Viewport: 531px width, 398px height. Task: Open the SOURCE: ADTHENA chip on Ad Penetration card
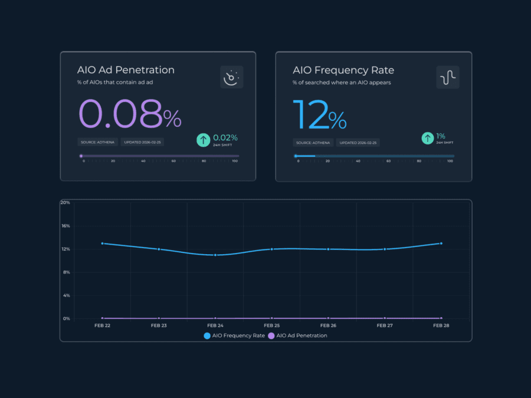point(97,142)
